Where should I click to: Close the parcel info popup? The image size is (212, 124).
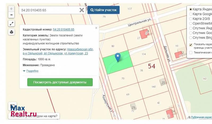click(x=96, y=28)
